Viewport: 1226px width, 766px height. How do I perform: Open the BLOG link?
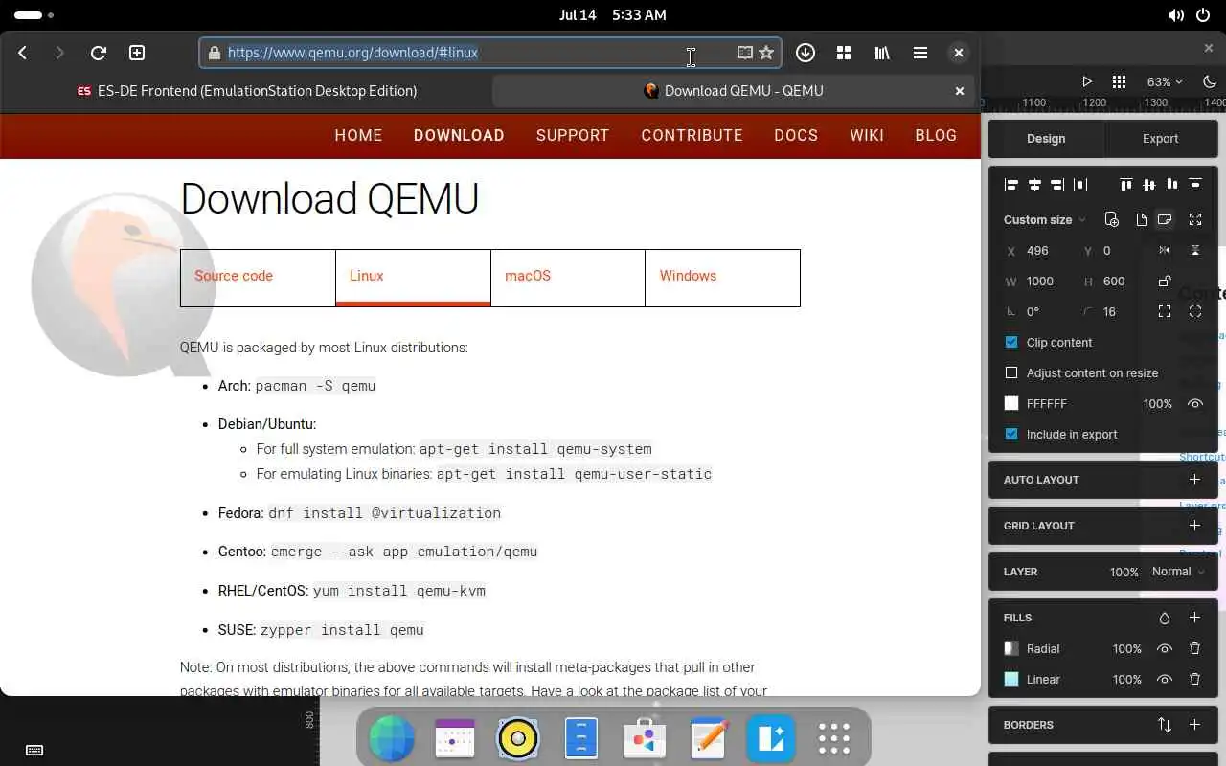(936, 135)
